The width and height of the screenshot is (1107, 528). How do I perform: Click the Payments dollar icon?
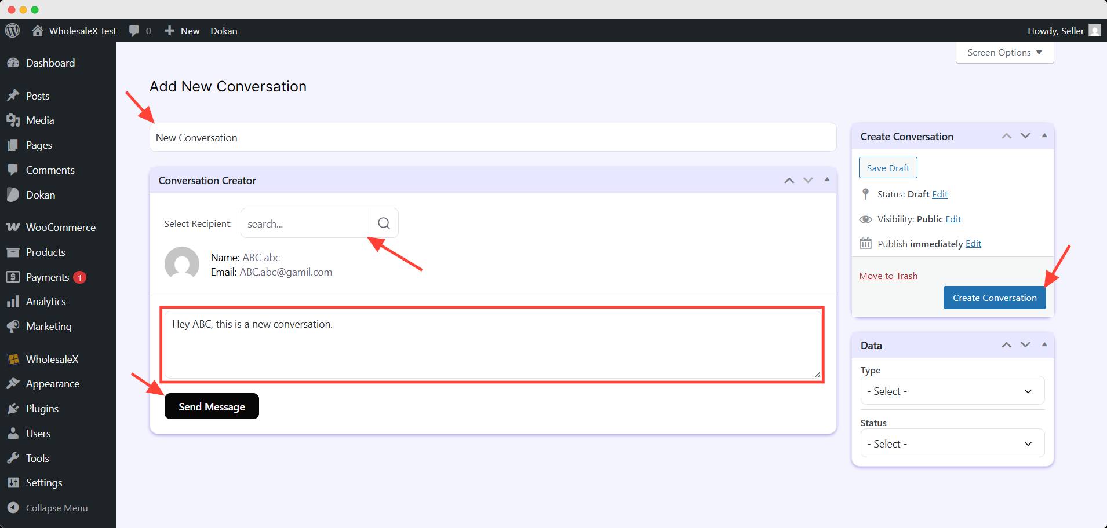pos(13,277)
